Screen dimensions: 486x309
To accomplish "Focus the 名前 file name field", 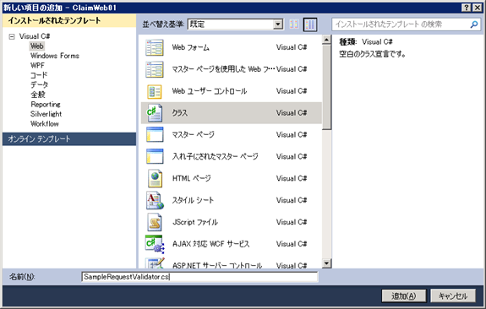I will [200, 277].
